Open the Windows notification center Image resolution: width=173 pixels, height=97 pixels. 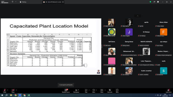(170, 95)
